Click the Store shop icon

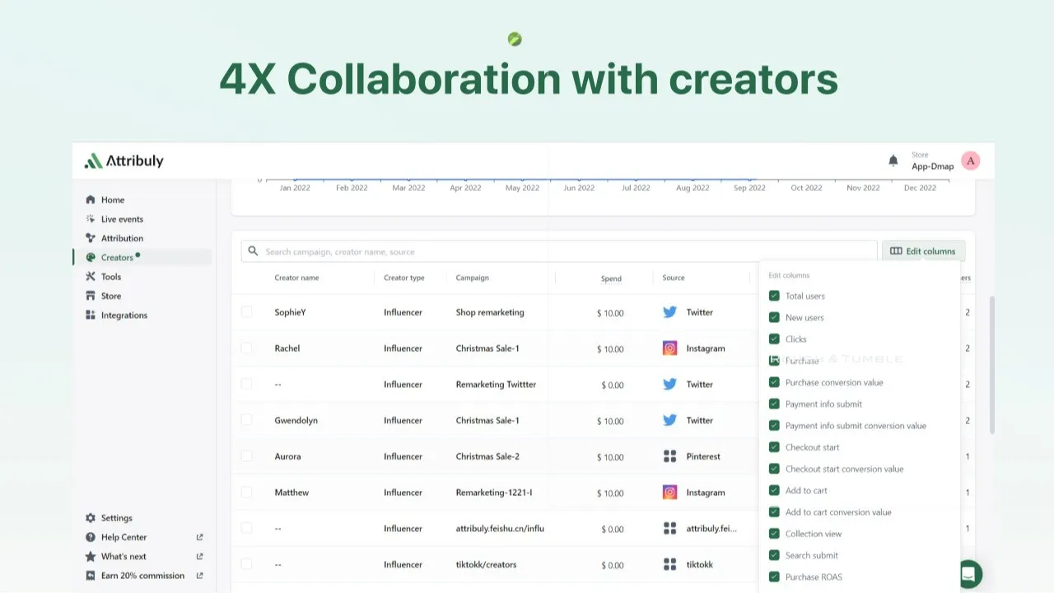[x=91, y=296]
